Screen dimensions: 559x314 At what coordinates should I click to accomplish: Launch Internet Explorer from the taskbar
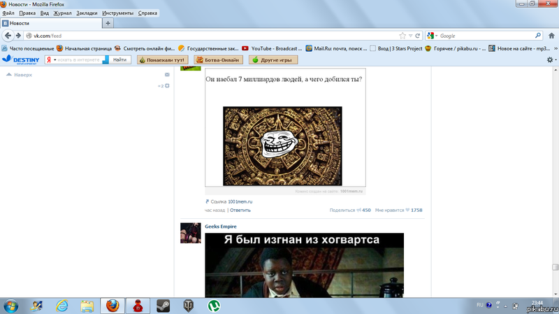(62, 306)
